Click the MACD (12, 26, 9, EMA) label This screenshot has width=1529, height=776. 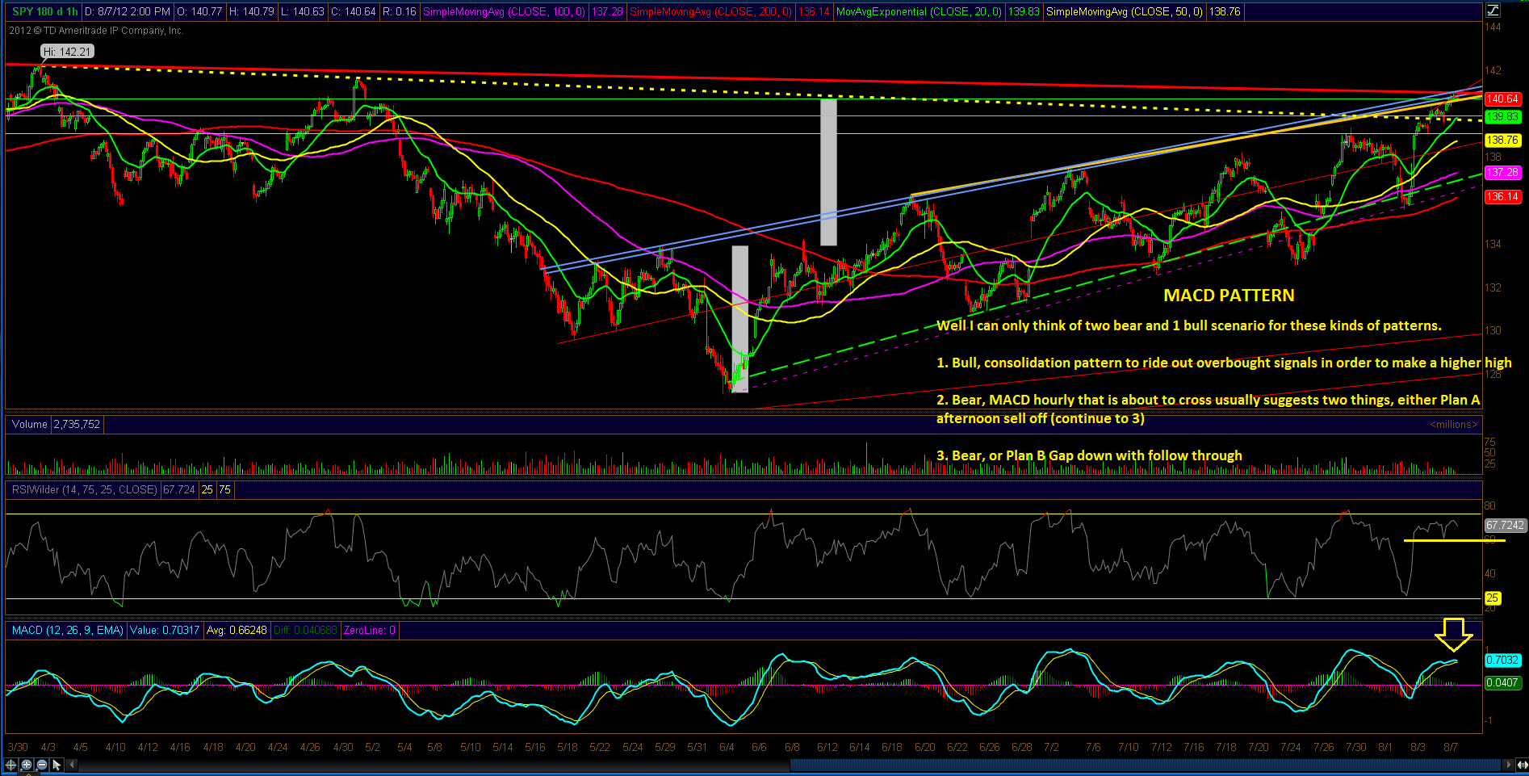coord(67,630)
